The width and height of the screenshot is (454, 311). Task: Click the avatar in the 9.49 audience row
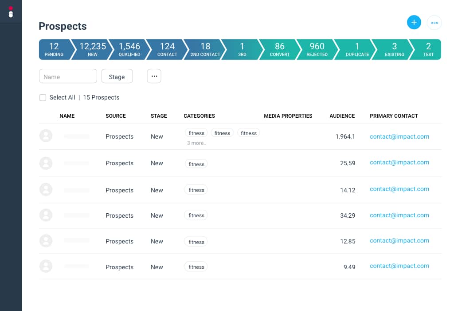coord(46,266)
